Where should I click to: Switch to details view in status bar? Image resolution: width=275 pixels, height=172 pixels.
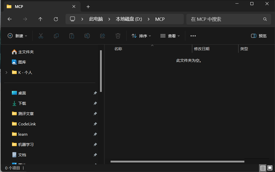263,168
